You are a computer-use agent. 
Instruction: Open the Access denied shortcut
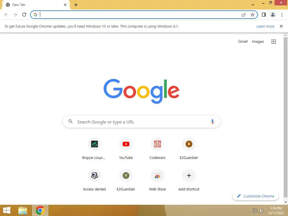click(94, 180)
